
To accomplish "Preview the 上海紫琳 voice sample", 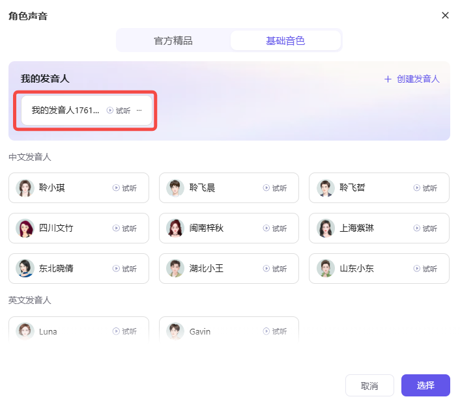I will coord(425,228).
